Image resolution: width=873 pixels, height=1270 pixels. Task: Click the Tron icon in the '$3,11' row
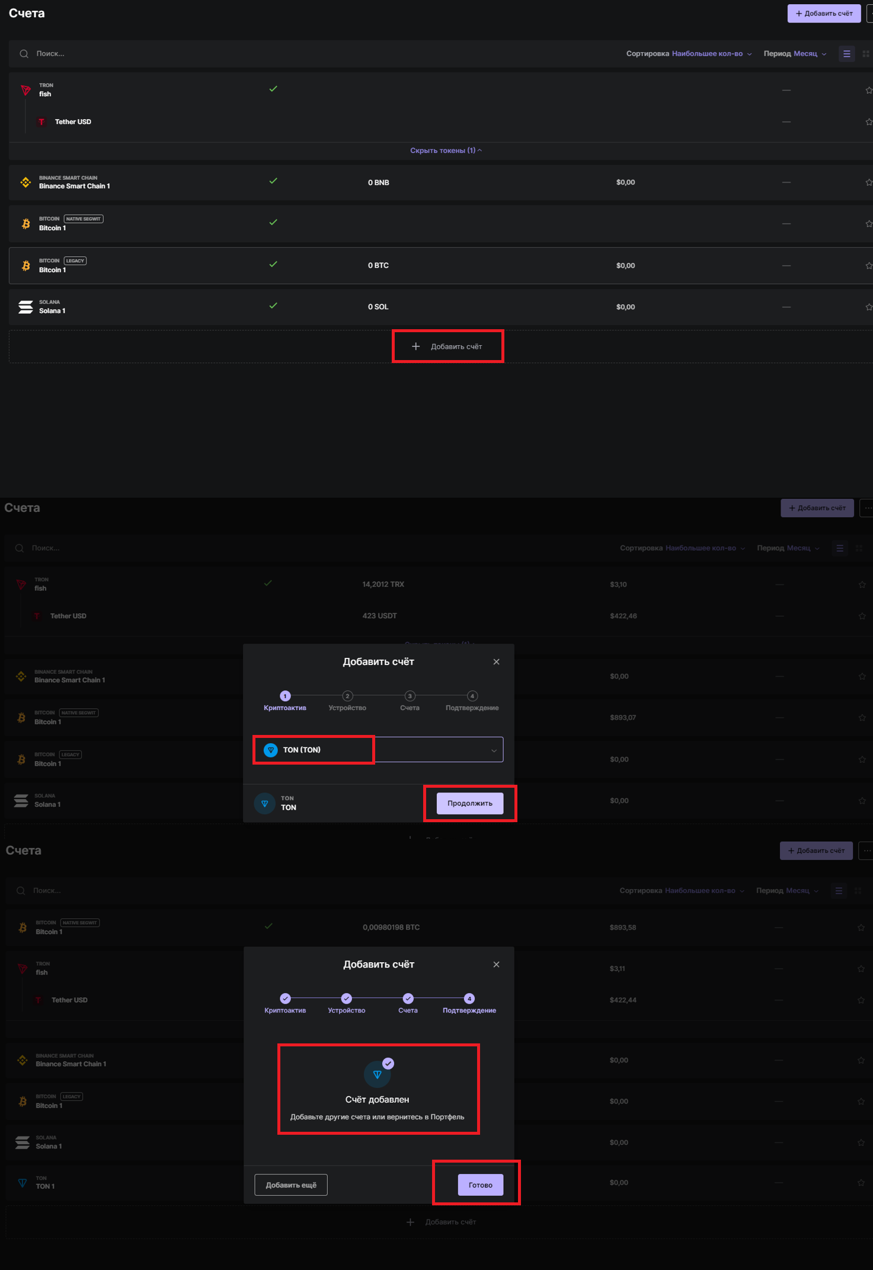23,968
